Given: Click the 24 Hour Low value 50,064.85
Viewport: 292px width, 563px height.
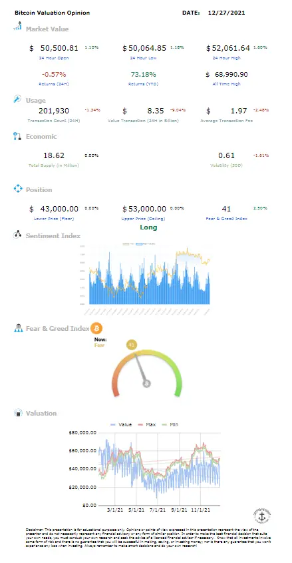Looking at the screenshot, I should click(x=147, y=48).
